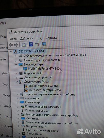
Task: Select the Контроллеры IDE ATA/ATAPI row
Action: pos(43,107)
